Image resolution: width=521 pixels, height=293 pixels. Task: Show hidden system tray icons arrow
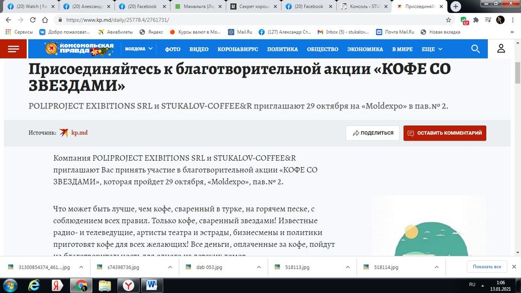coord(482,285)
